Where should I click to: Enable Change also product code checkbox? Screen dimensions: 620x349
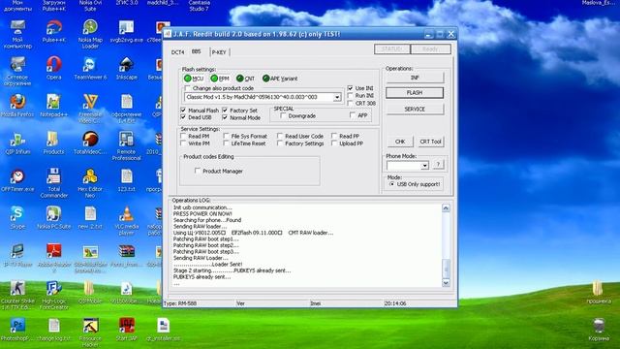pyautogui.click(x=188, y=88)
